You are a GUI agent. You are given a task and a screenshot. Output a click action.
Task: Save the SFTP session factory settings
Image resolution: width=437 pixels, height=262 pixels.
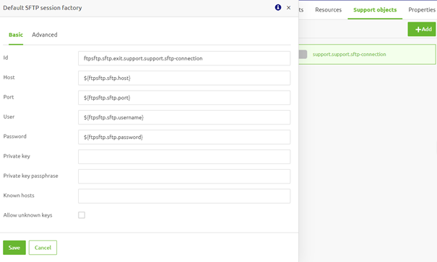(14, 248)
